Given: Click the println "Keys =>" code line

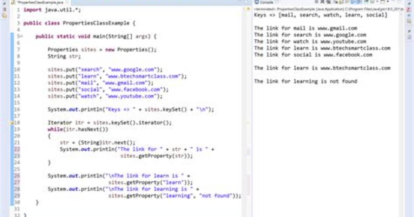Looking at the screenshot, I should (x=131, y=110).
